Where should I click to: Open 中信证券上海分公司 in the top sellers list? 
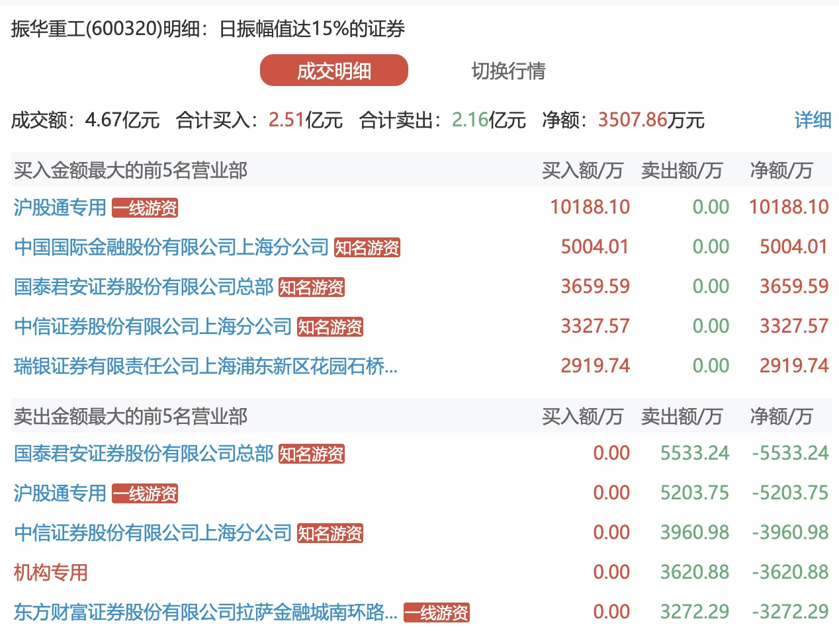(153, 533)
